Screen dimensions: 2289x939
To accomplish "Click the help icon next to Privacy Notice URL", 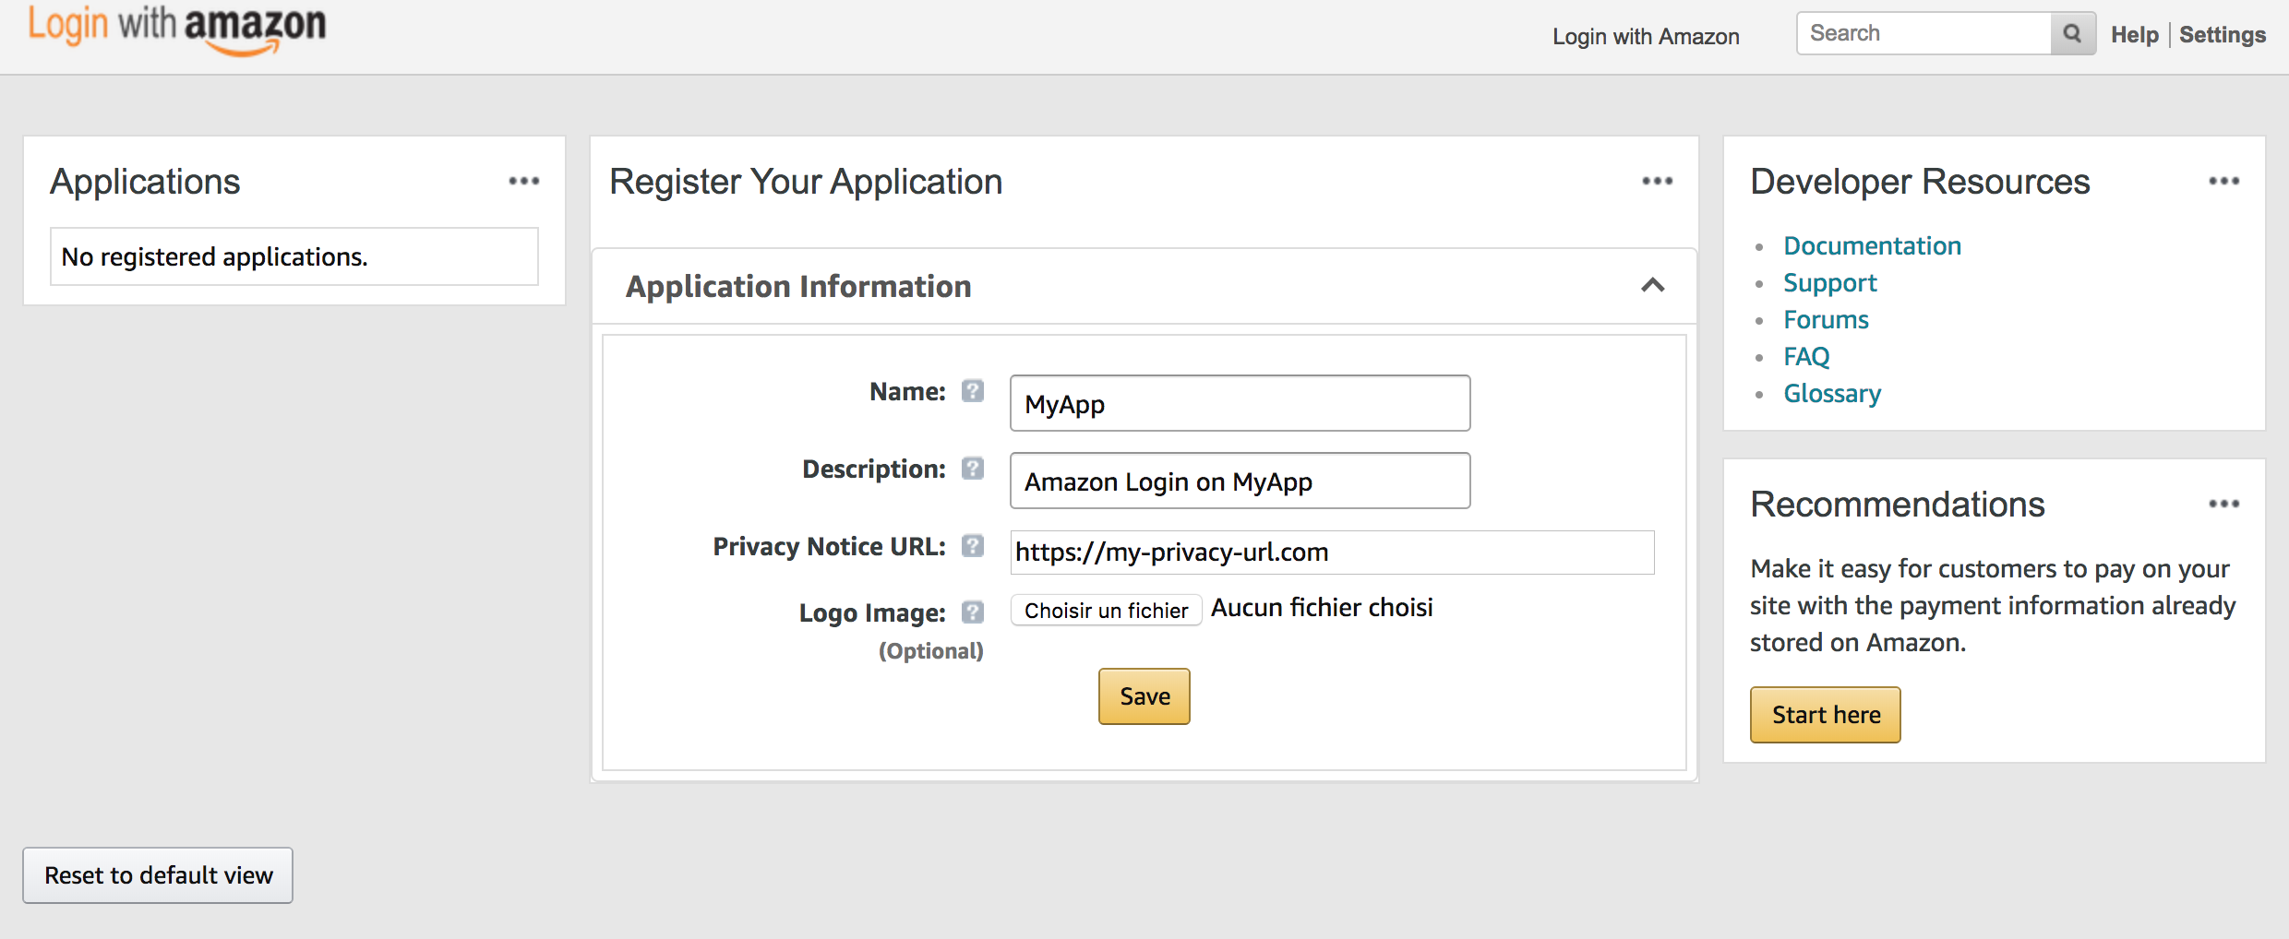I will coord(973,546).
